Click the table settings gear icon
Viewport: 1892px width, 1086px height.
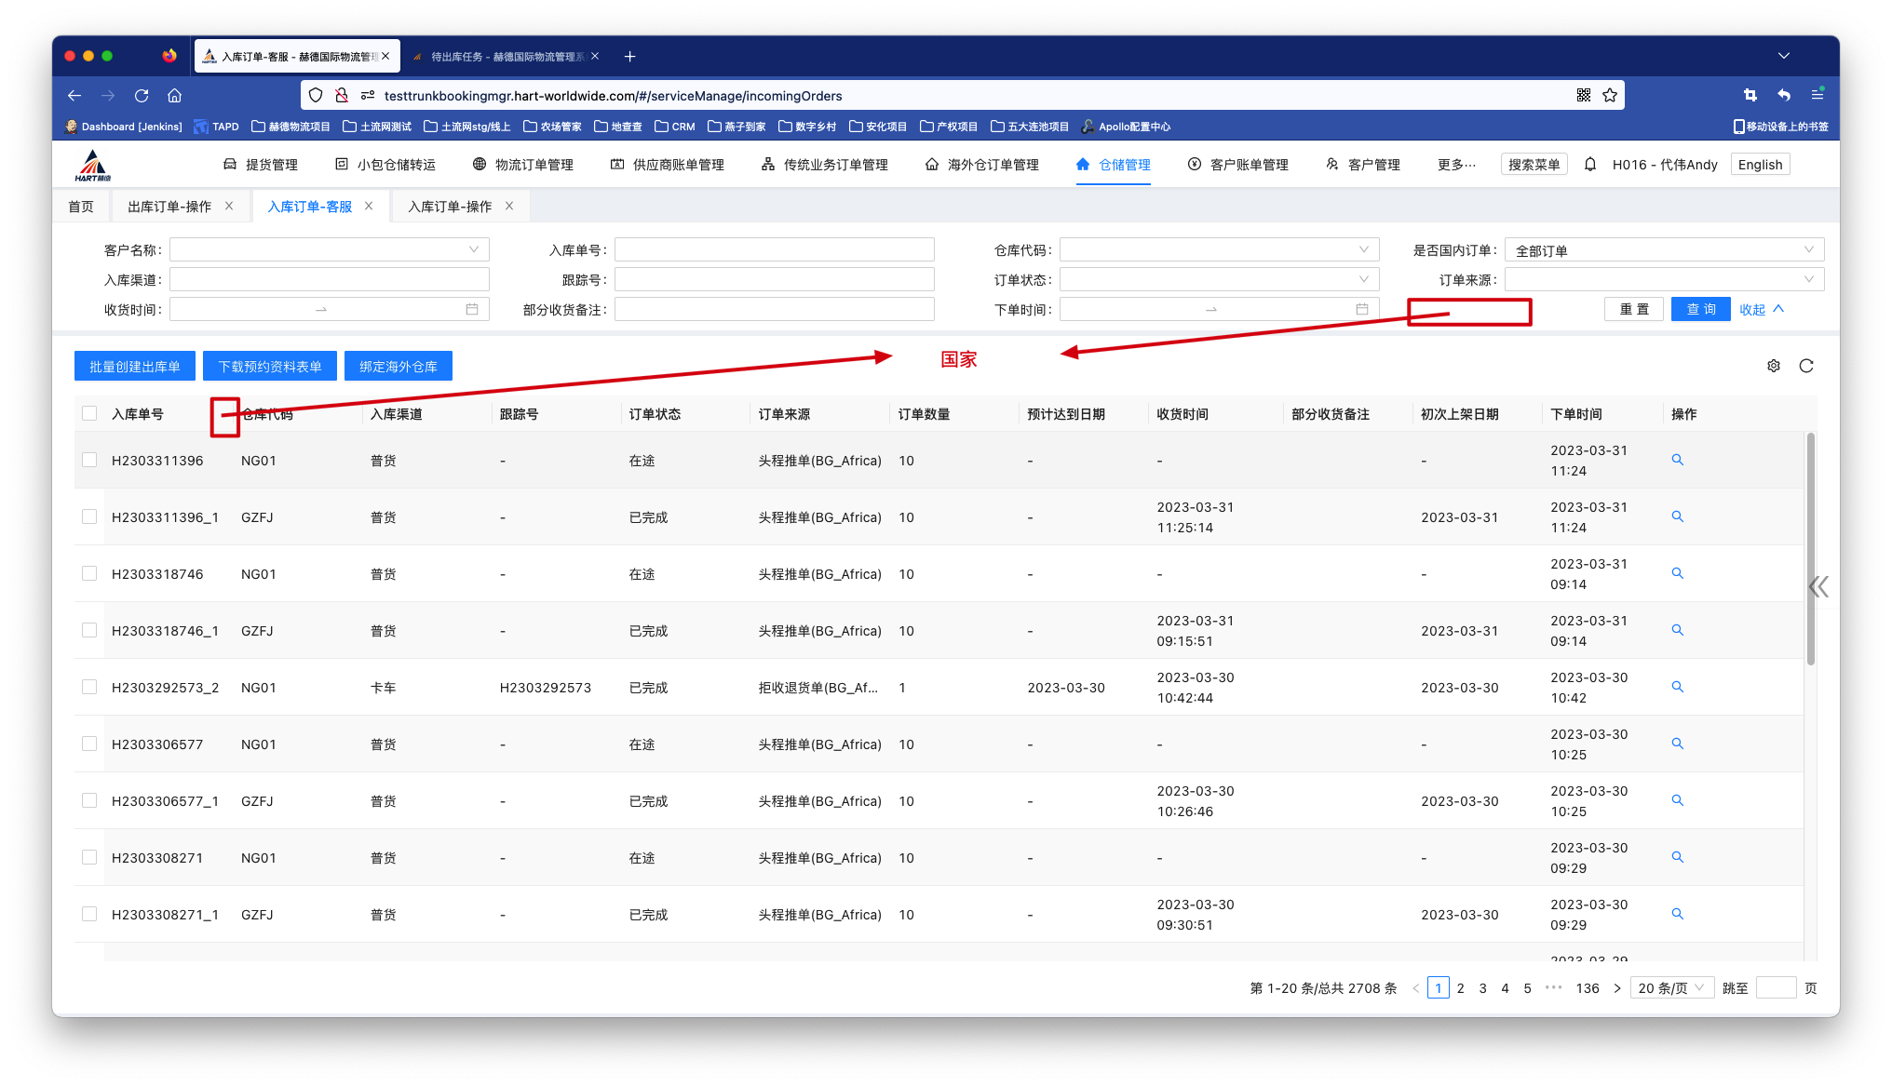tap(1773, 366)
